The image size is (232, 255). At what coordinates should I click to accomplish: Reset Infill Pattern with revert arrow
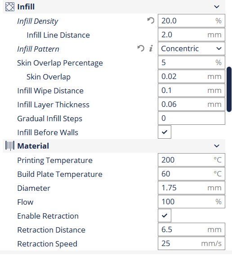(141, 48)
